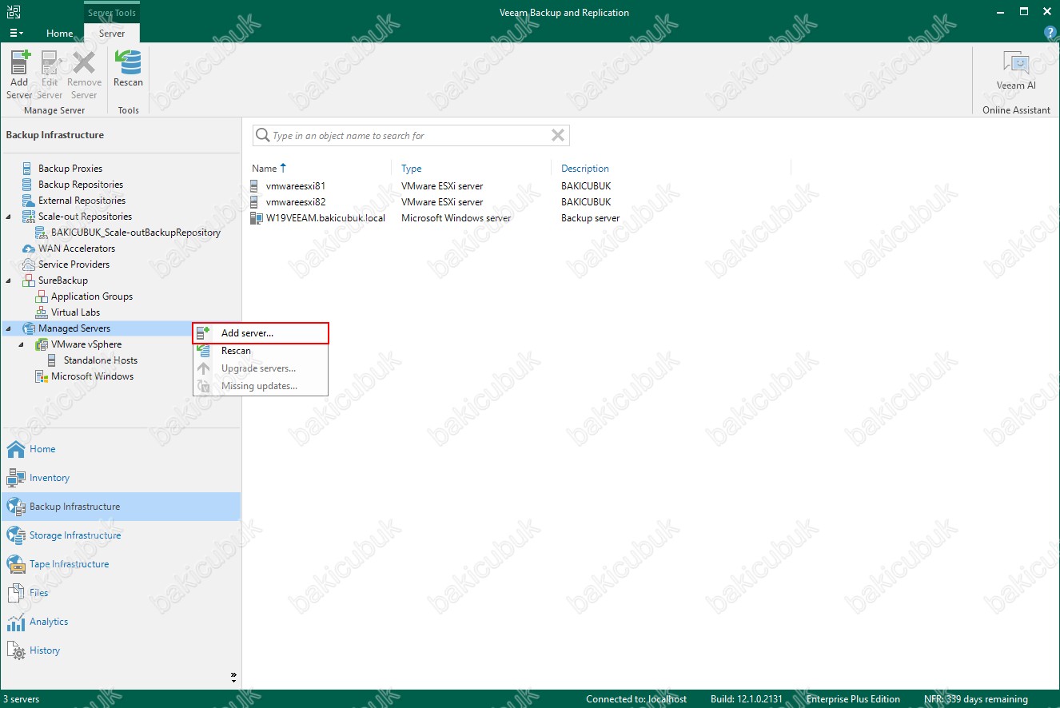Select the SureBackup tree node
This screenshot has width=1060, height=708.
[63, 280]
